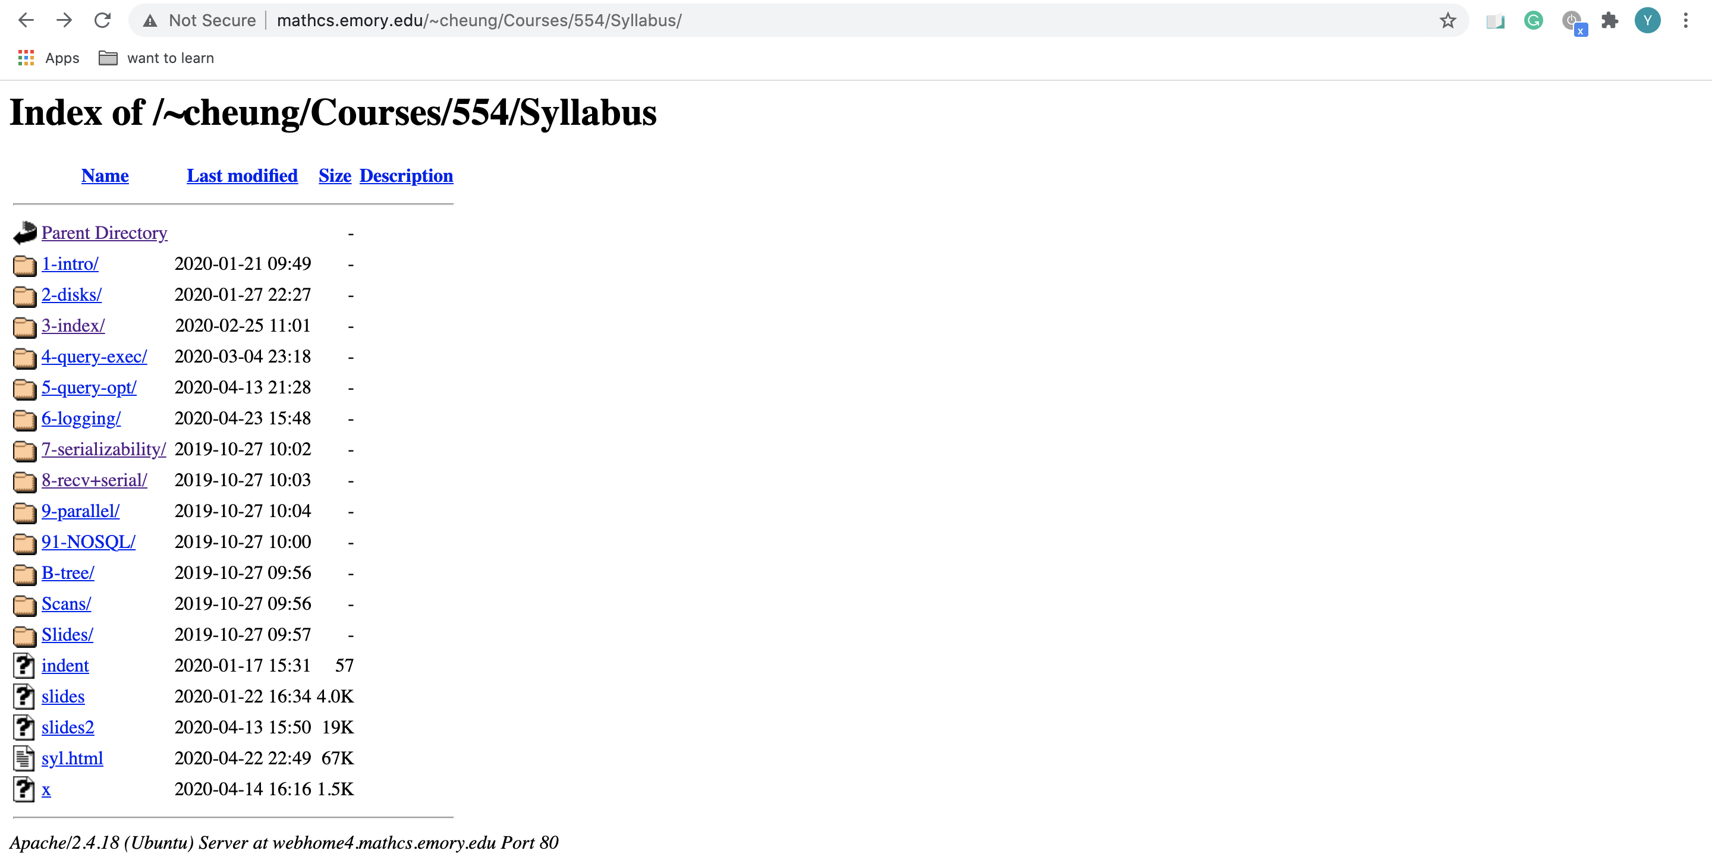Viewport: 1712px width, 863px height.
Task: Click the forward navigation arrow
Action: tap(63, 21)
